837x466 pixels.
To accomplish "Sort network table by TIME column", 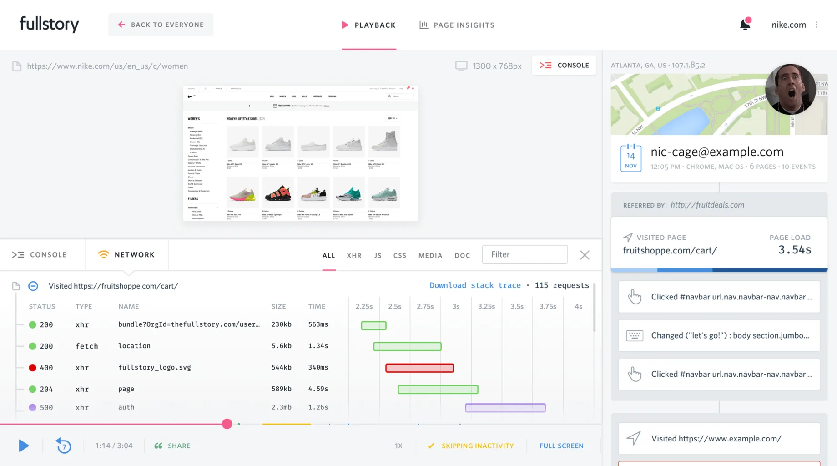I will [x=317, y=306].
